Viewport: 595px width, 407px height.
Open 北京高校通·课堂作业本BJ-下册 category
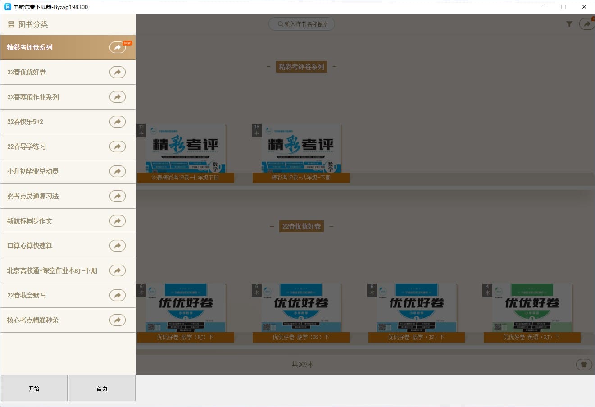[68, 270]
